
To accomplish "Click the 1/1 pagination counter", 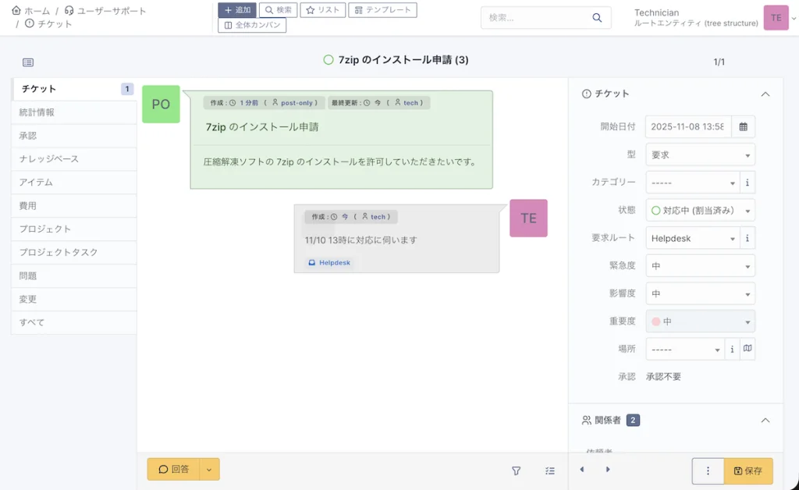I will click(719, 62).
